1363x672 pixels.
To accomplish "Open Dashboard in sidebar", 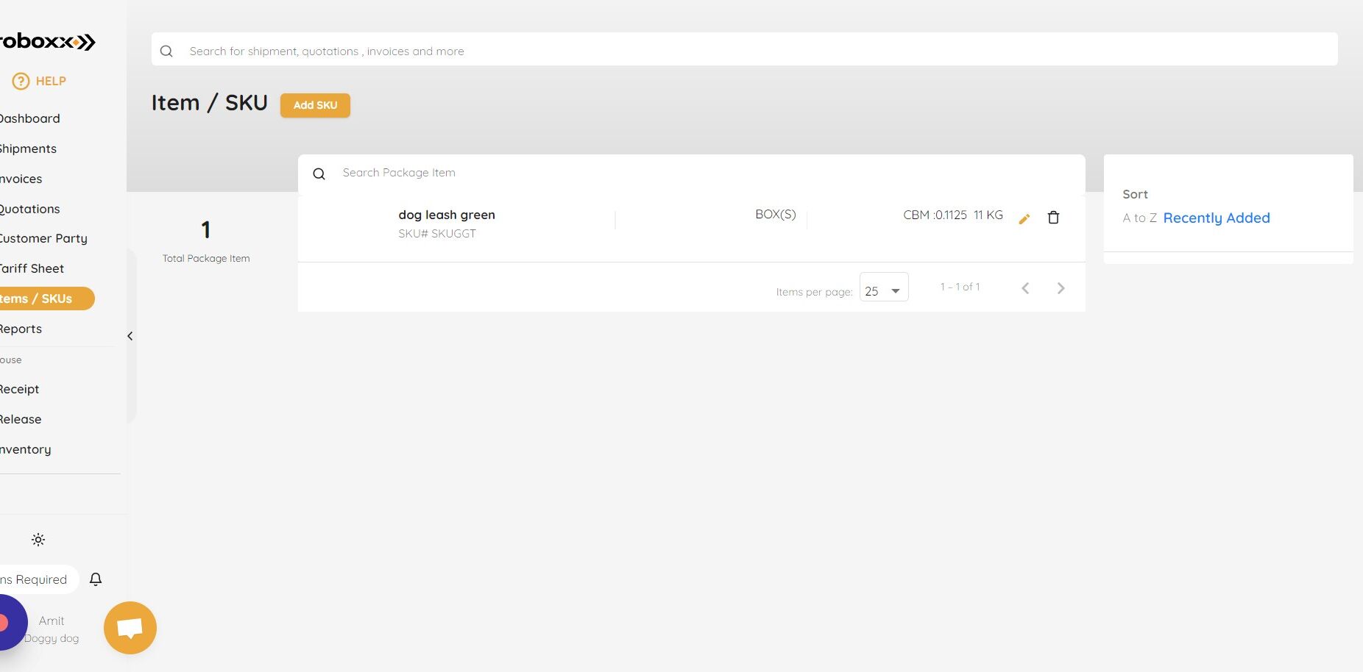I will click(x=29, y=118).
